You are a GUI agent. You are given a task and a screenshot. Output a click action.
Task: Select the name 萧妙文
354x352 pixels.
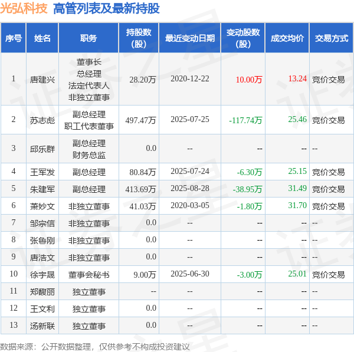point(42,206)
